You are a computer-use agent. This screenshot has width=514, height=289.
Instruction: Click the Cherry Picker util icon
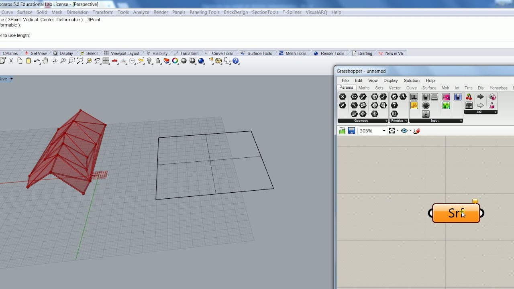(x=469, y=97)
